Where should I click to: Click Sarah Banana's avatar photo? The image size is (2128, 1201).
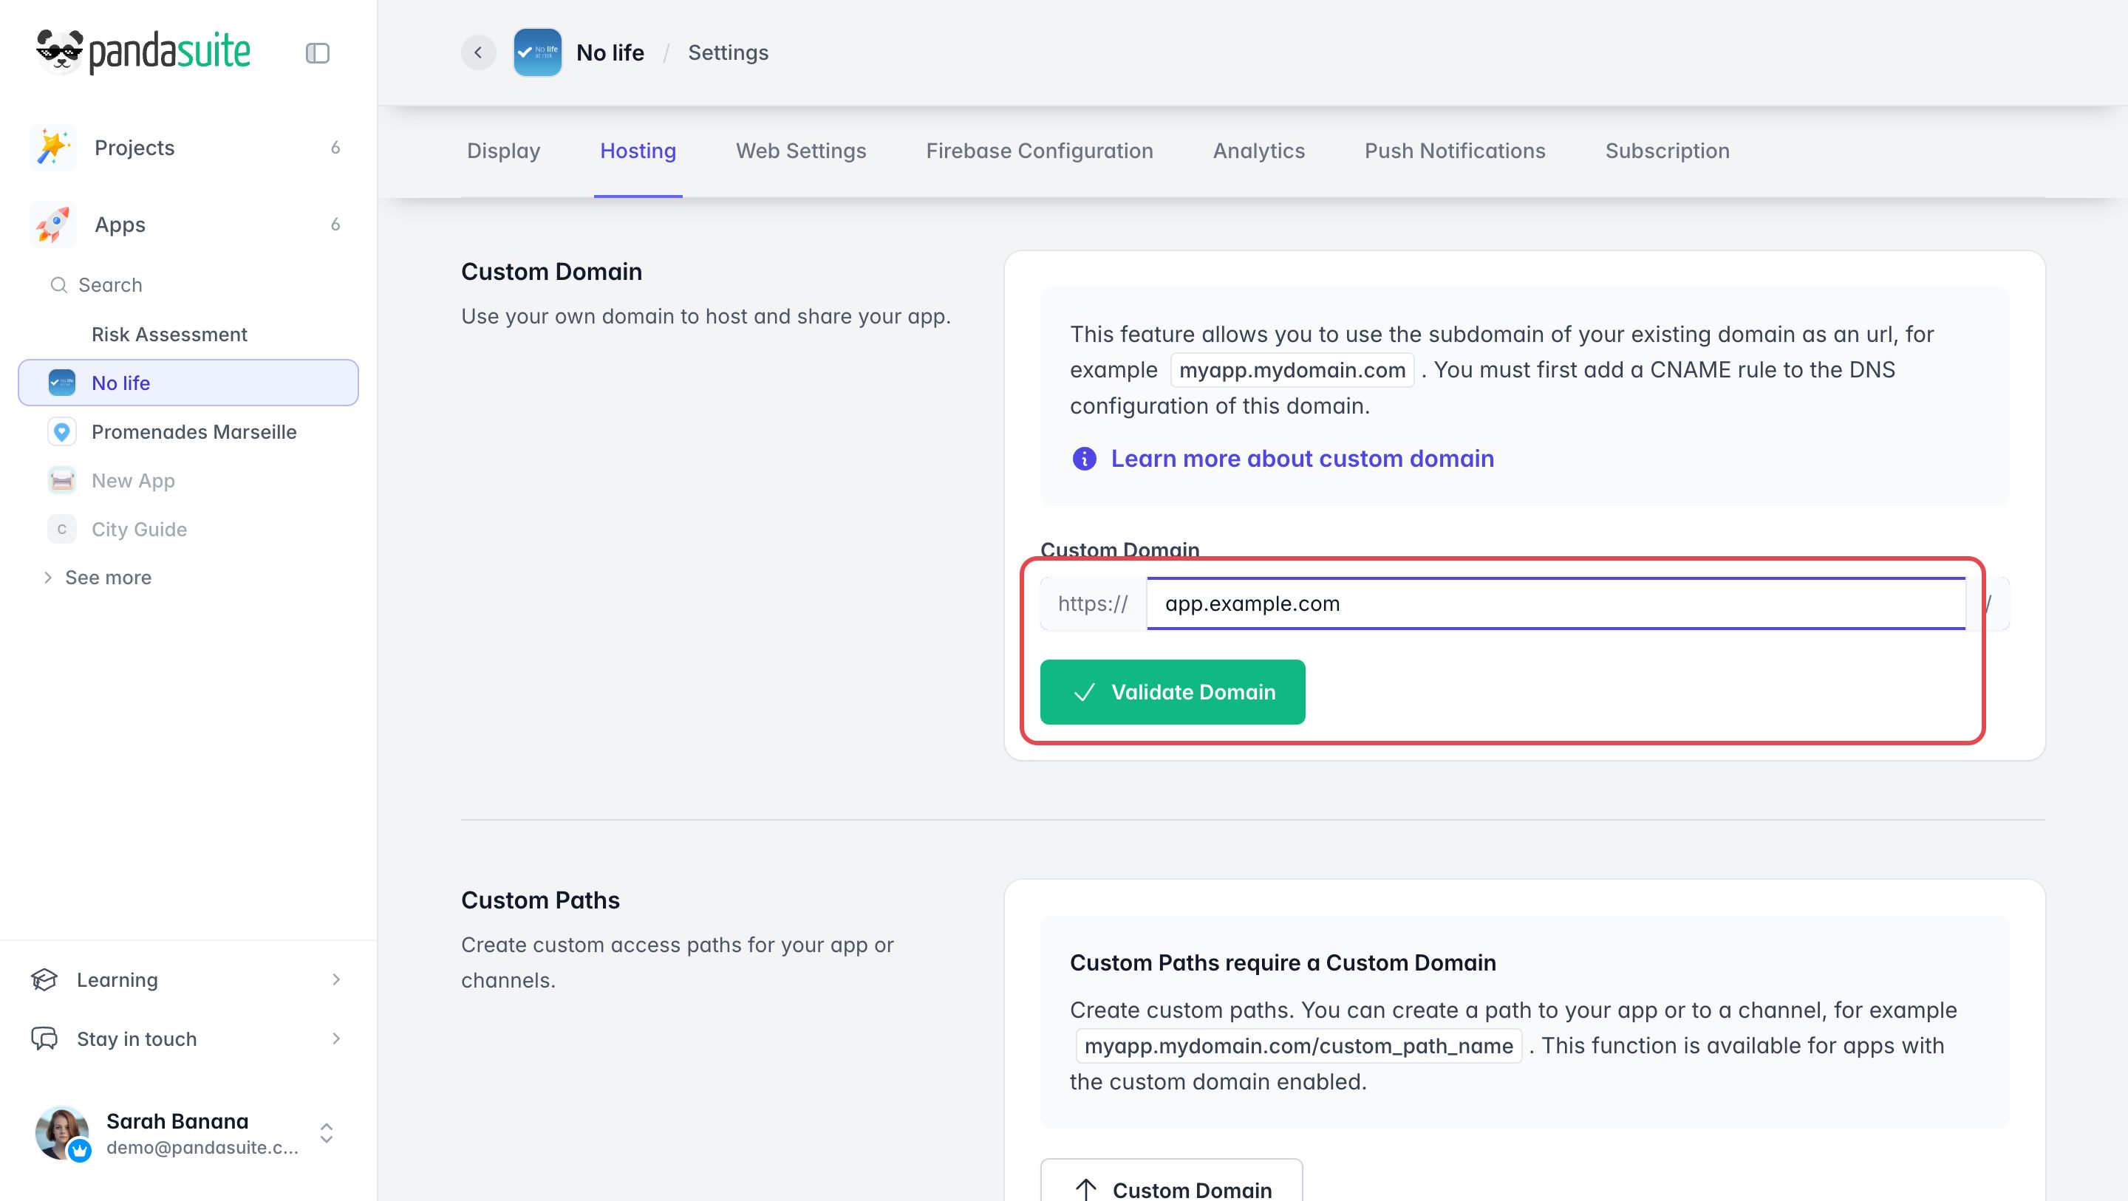62,1132
